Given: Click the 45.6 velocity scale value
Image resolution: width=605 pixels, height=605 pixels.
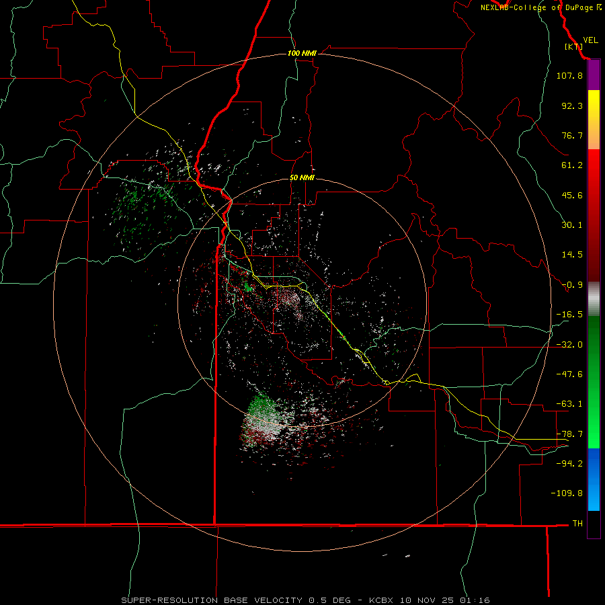Looking at the screenshot, I should click(x=572, y=195).
